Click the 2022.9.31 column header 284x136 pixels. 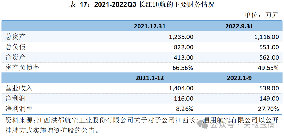coord(239,26)
